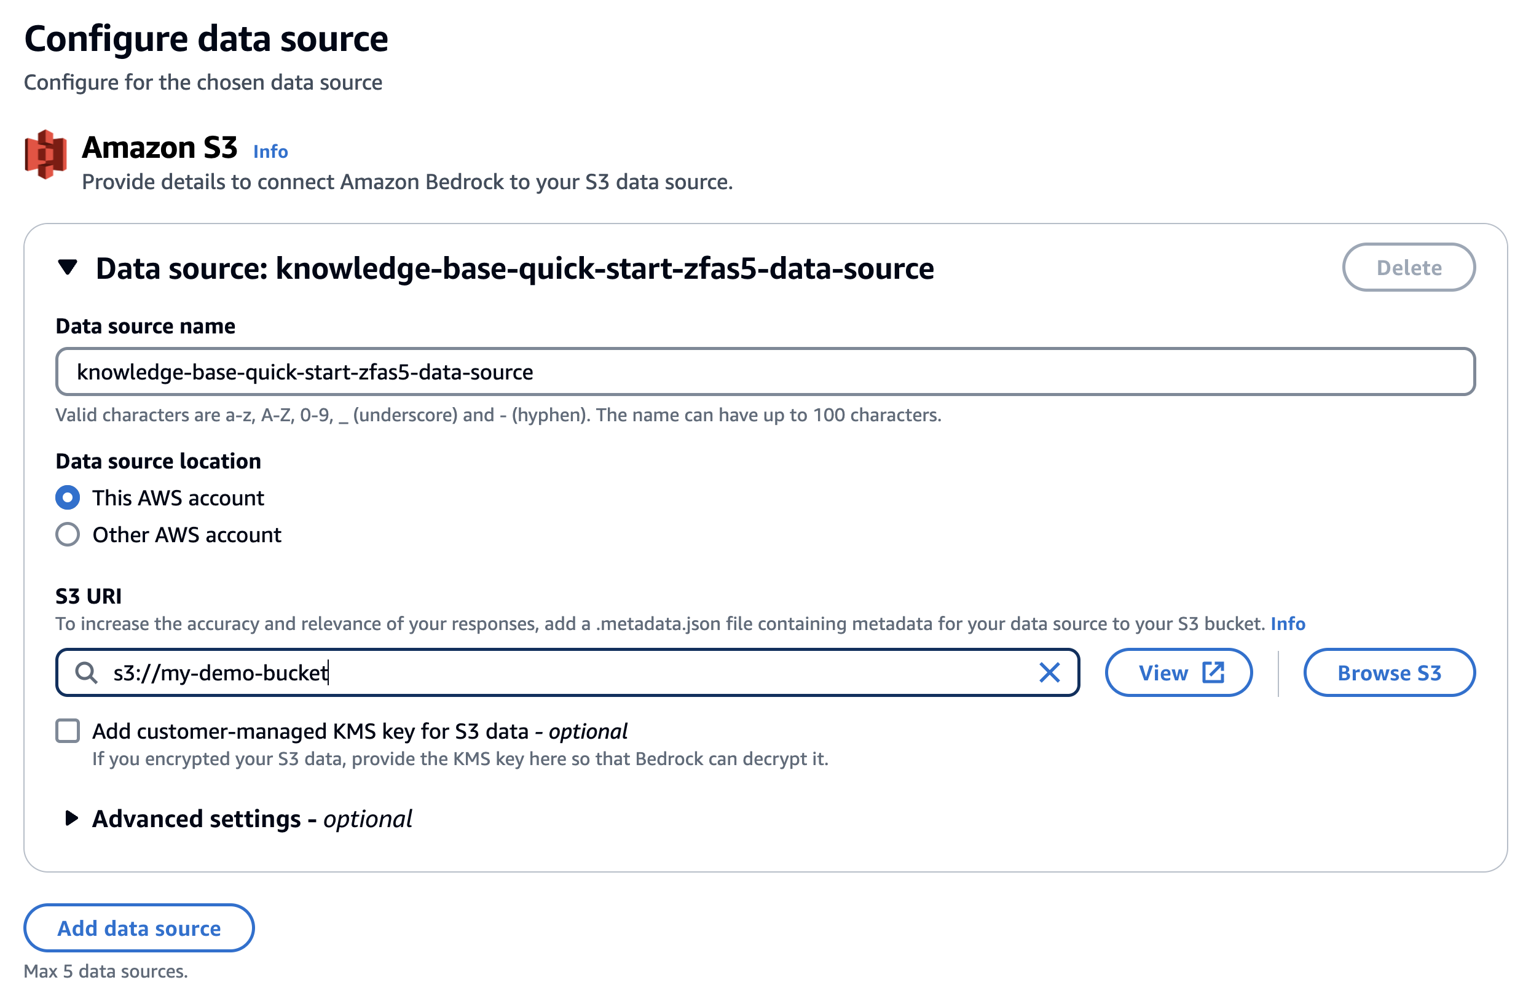Open Info link in S3 URI description
The width and height of the screenshot is (1523, 996).
[1288, 623]
